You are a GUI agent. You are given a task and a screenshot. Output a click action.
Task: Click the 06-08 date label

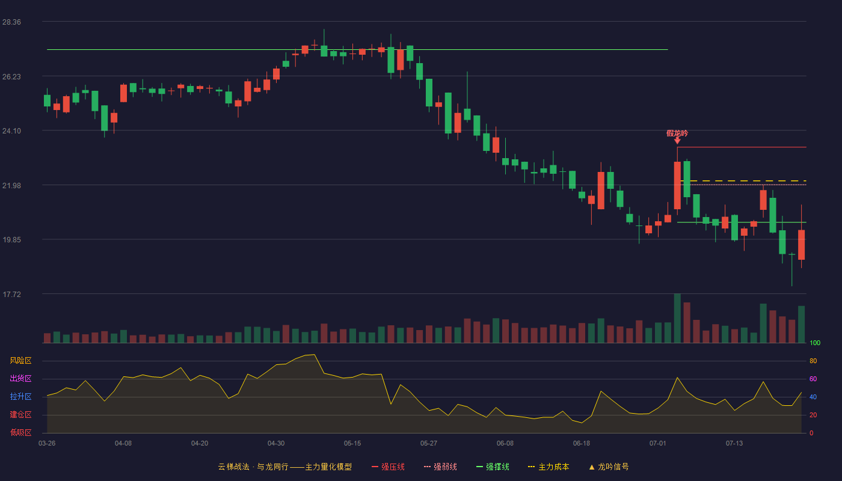505,443
